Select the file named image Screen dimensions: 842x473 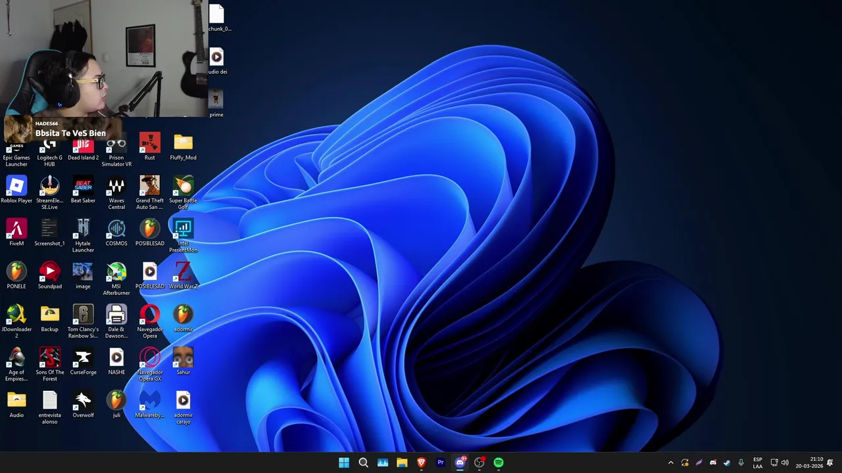(83, 275)
